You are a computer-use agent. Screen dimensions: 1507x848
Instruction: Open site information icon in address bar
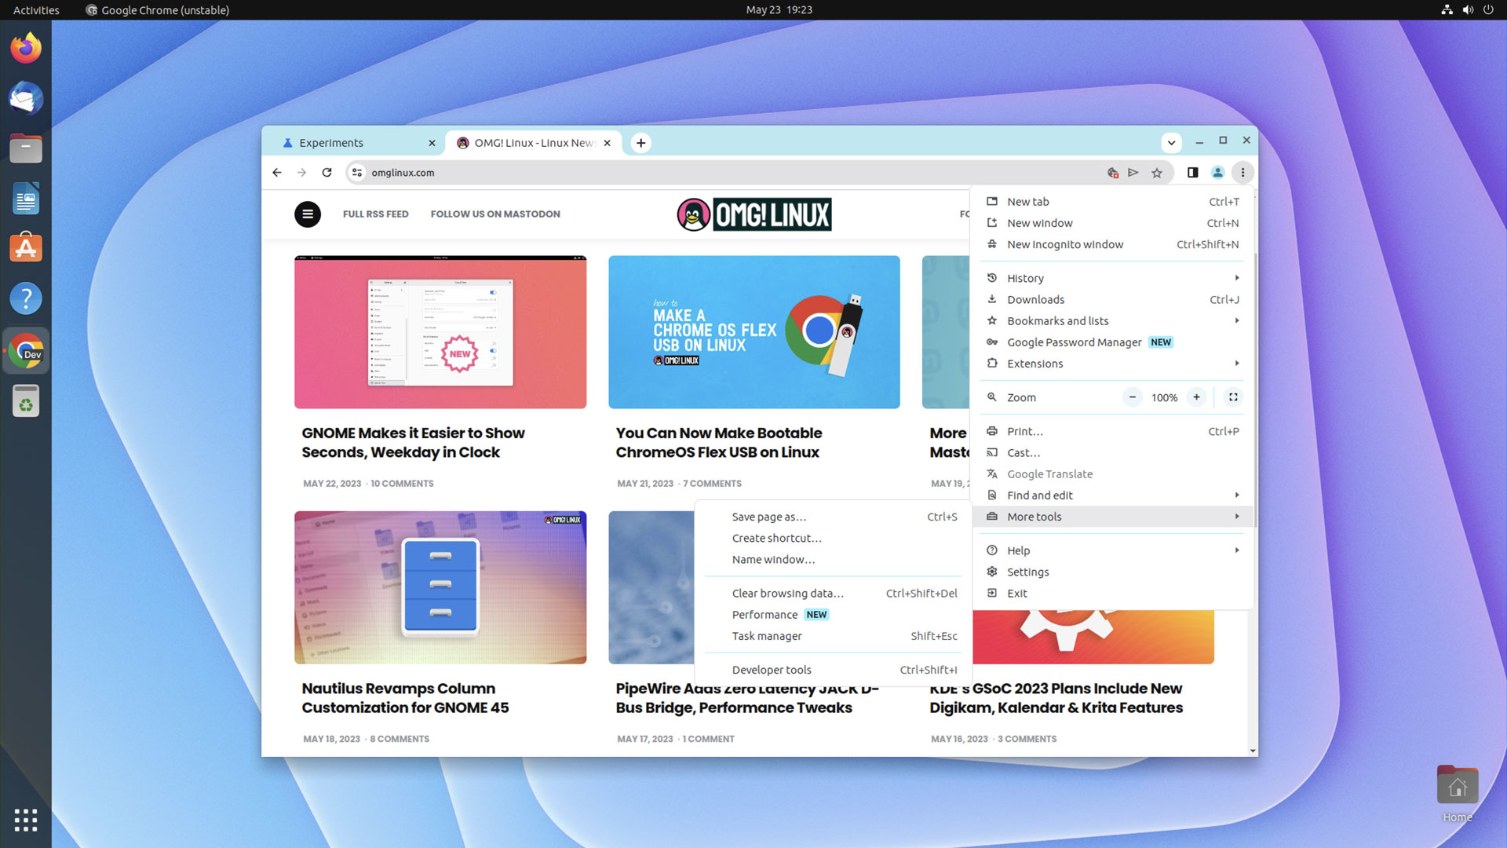point(357,173)
